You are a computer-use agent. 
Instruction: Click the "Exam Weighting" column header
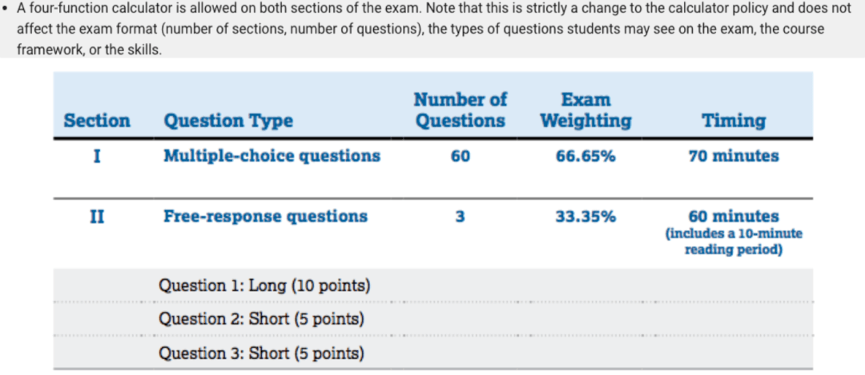585,110
